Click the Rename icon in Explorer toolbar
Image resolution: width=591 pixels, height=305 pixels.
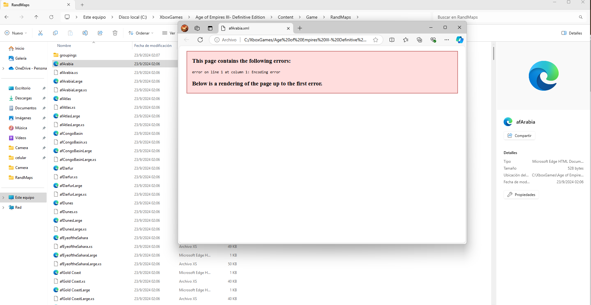[x=85, y=33]
